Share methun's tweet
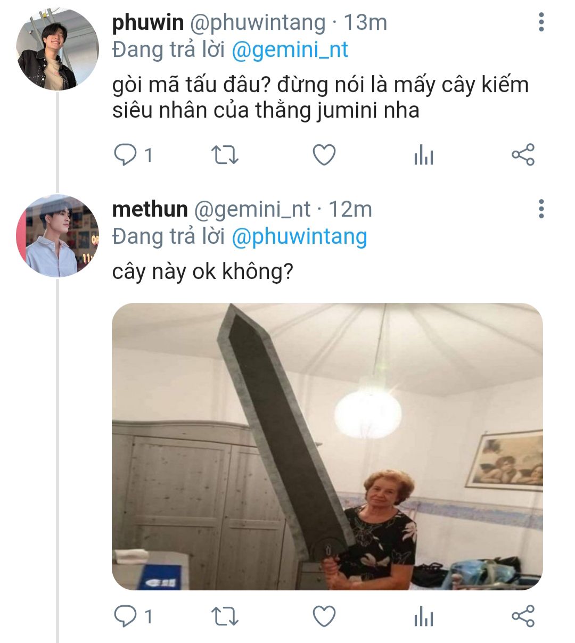 522,616
